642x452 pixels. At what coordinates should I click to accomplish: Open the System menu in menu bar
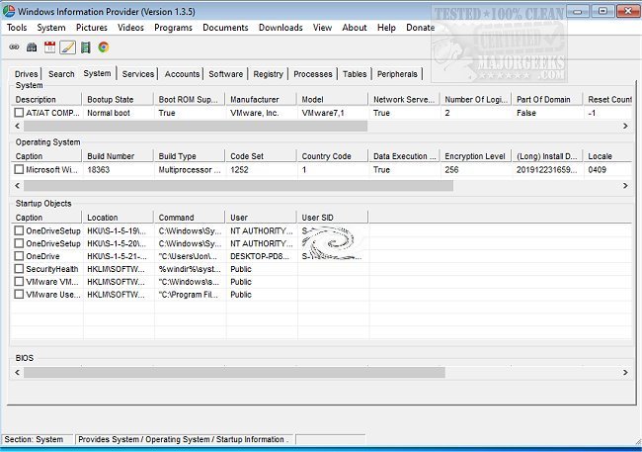point(51,28)
